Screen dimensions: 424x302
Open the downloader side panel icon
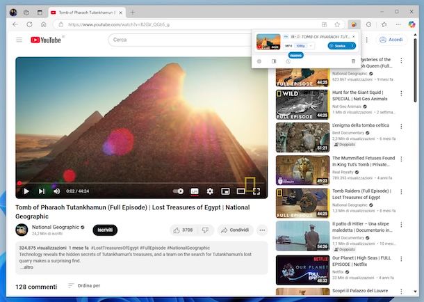coord(274,61)
